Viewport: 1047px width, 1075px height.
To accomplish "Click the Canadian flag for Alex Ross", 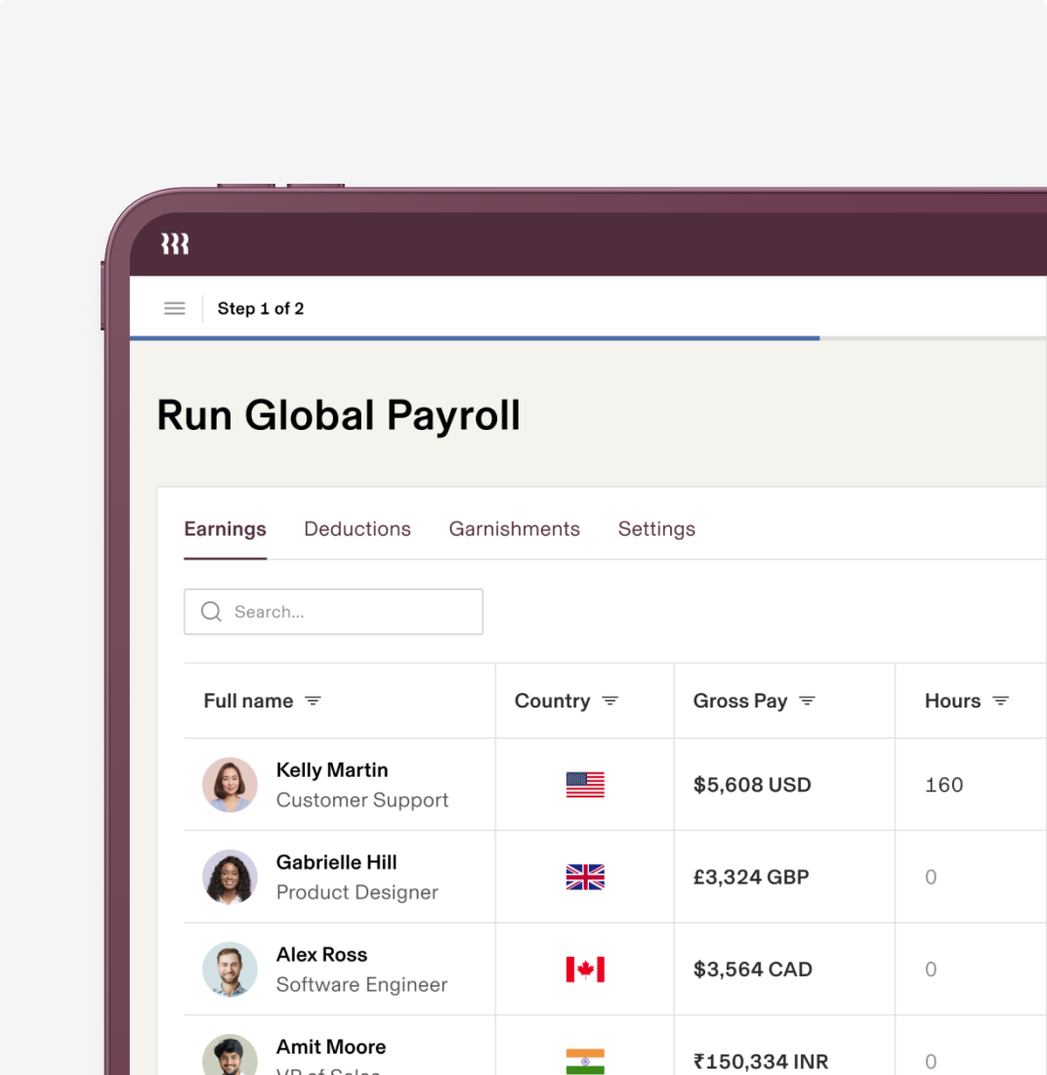I will 584,968.
